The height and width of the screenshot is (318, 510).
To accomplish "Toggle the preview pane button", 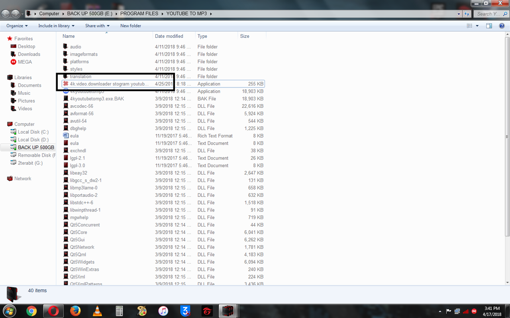I will 489,26.
